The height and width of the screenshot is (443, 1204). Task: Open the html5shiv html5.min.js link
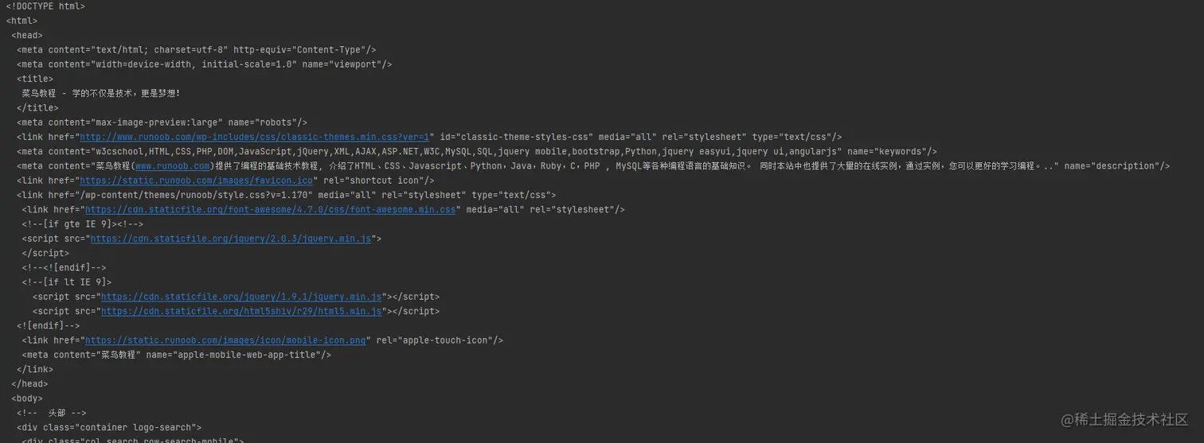coord(241,311)
